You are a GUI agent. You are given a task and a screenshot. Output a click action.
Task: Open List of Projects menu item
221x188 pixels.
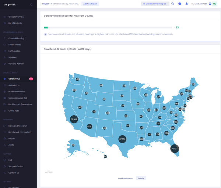(x=15, y=23)
